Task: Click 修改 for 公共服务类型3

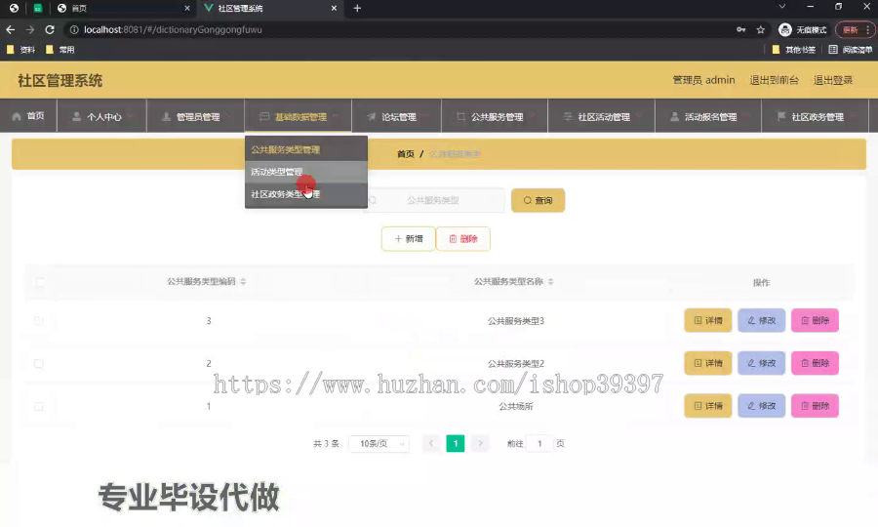Action: 761,320
